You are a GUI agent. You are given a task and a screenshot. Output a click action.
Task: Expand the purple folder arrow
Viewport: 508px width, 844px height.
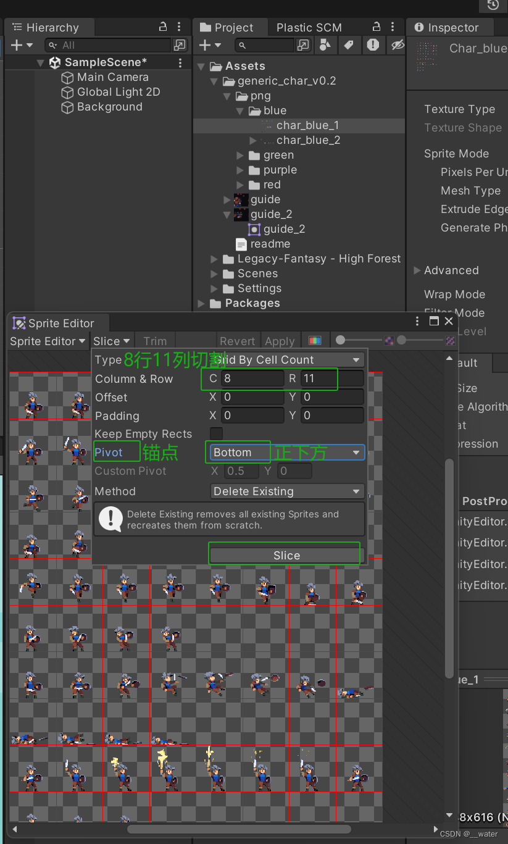240,170
